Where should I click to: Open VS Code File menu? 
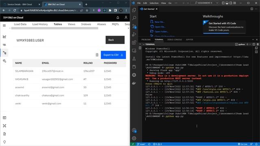pos(139,3)
